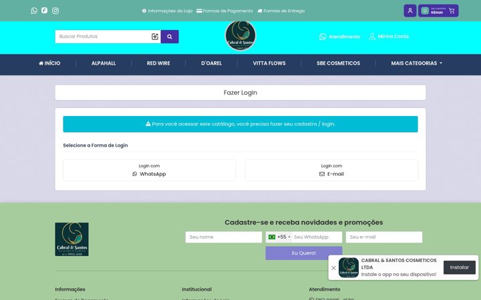Click the app icon in install popup
The height and width of the screenshot is (300, 481).
pos(349,267)
